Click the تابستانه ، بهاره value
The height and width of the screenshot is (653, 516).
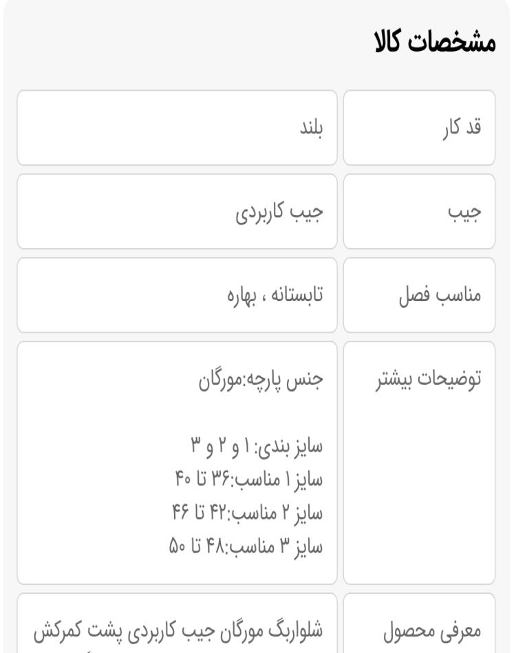[x=275, y=296]
